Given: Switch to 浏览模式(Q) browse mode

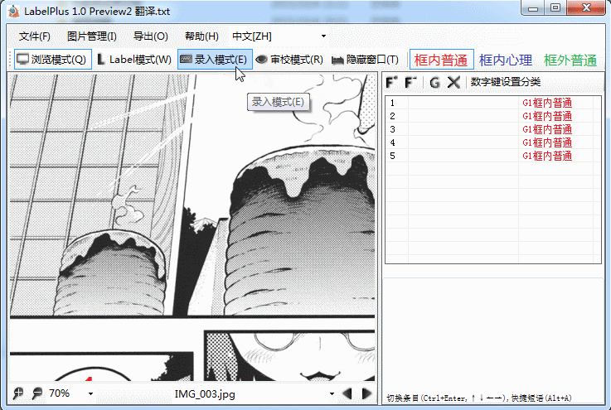Looking at the screenshot, I should point(51,60).
